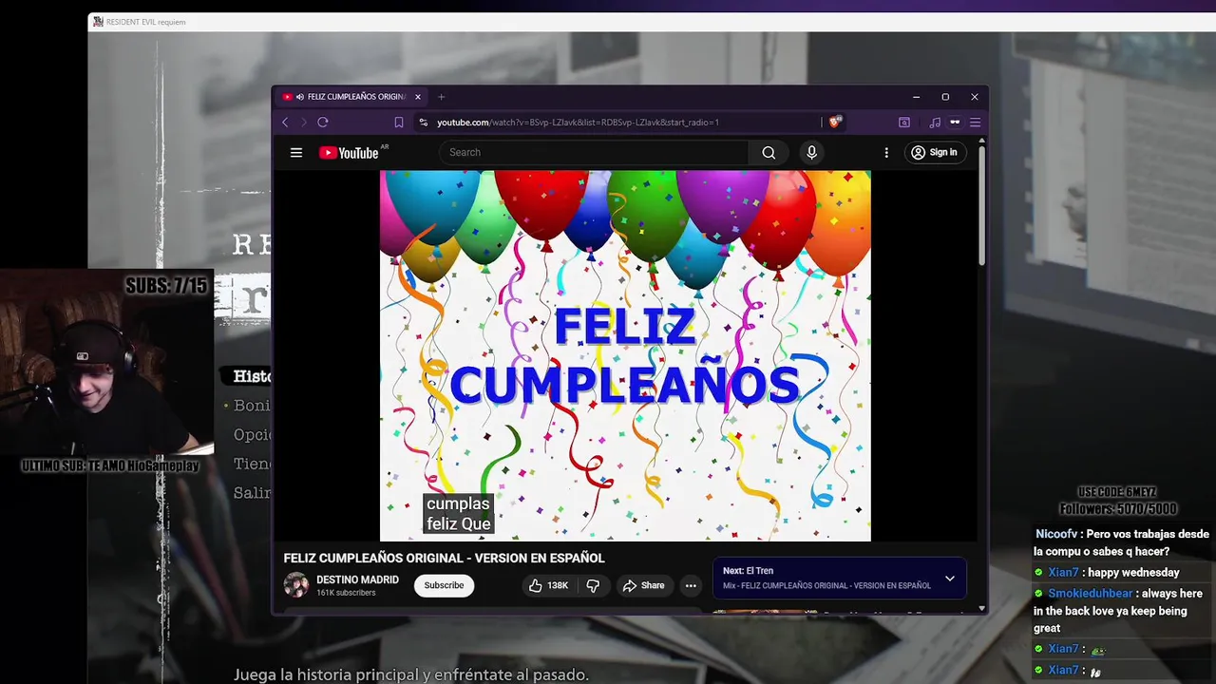Image resolution: width=1216 pixels, height=684 pixels.
Task: Open more actions beside Share
Action: [x=691, y=585]
